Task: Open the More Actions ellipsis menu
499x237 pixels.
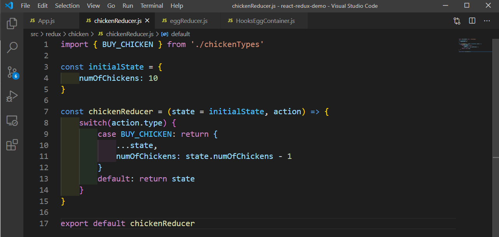Action: [x=487, y=21]
